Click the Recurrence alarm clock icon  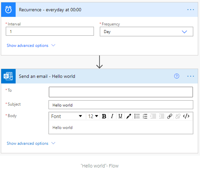click(8, 10)
